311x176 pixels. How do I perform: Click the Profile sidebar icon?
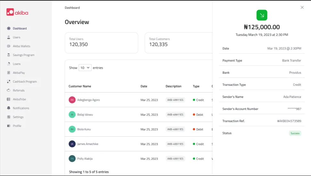tap(9, 126)
